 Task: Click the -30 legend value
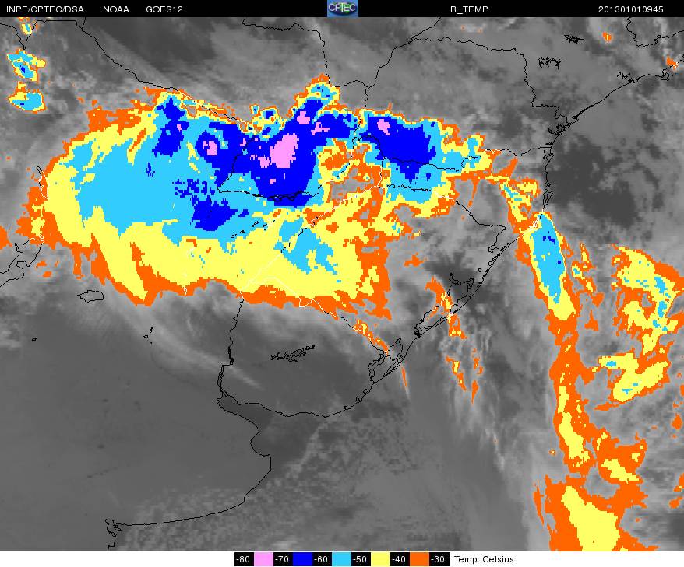439,559
